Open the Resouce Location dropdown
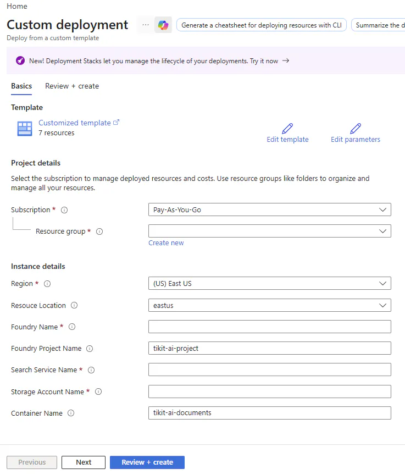 (270, 305)
